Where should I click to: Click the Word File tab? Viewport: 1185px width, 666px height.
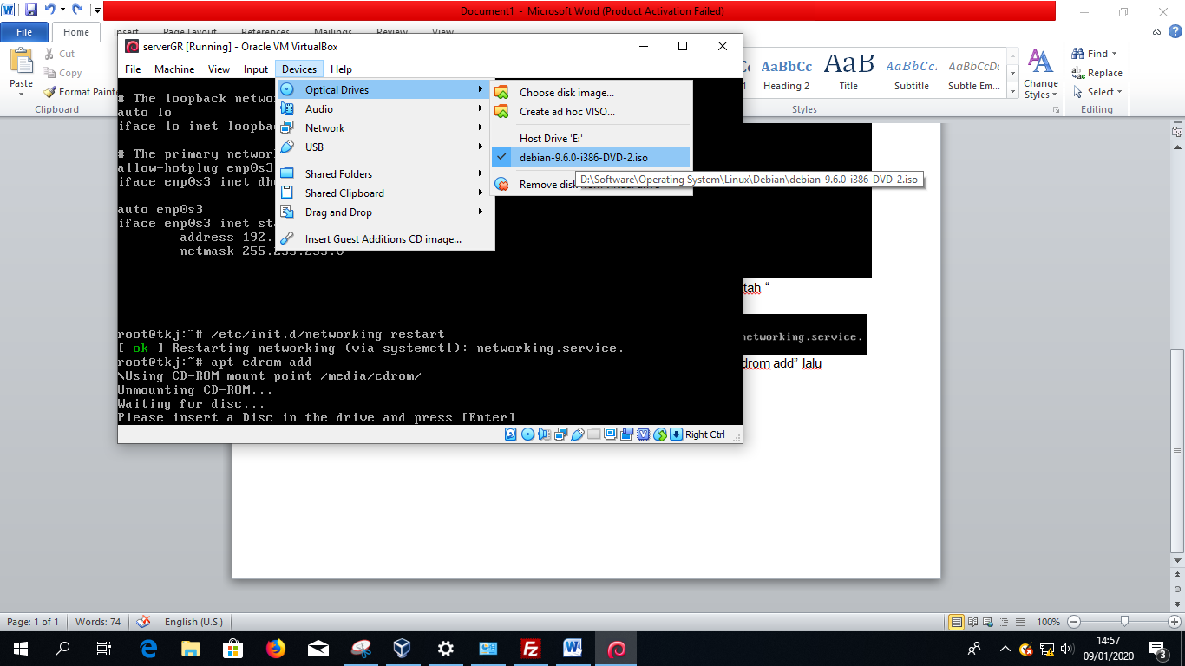[x=24, y=32]
